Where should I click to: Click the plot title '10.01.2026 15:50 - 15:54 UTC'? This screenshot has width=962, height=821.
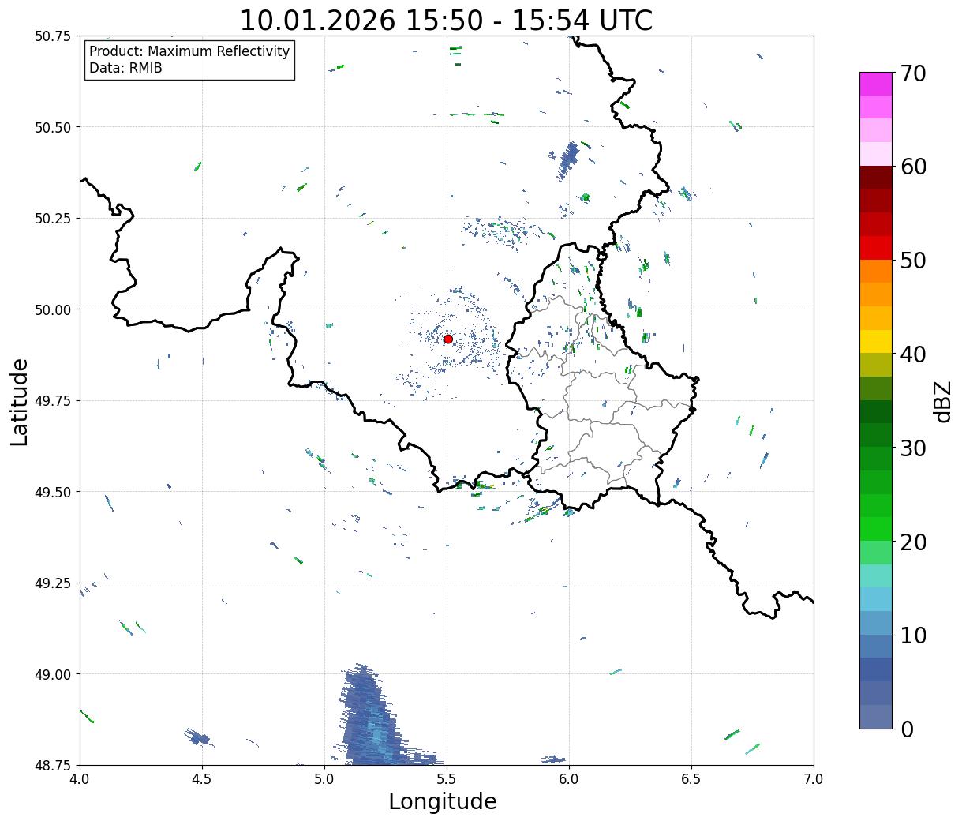[446, 20]
